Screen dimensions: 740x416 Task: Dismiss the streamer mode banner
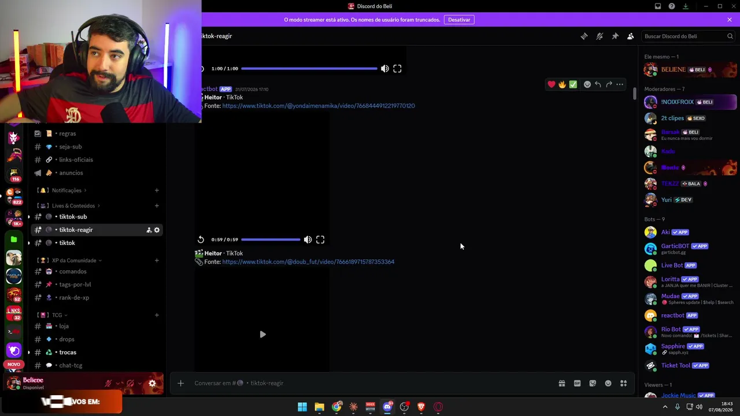point(730,20)
